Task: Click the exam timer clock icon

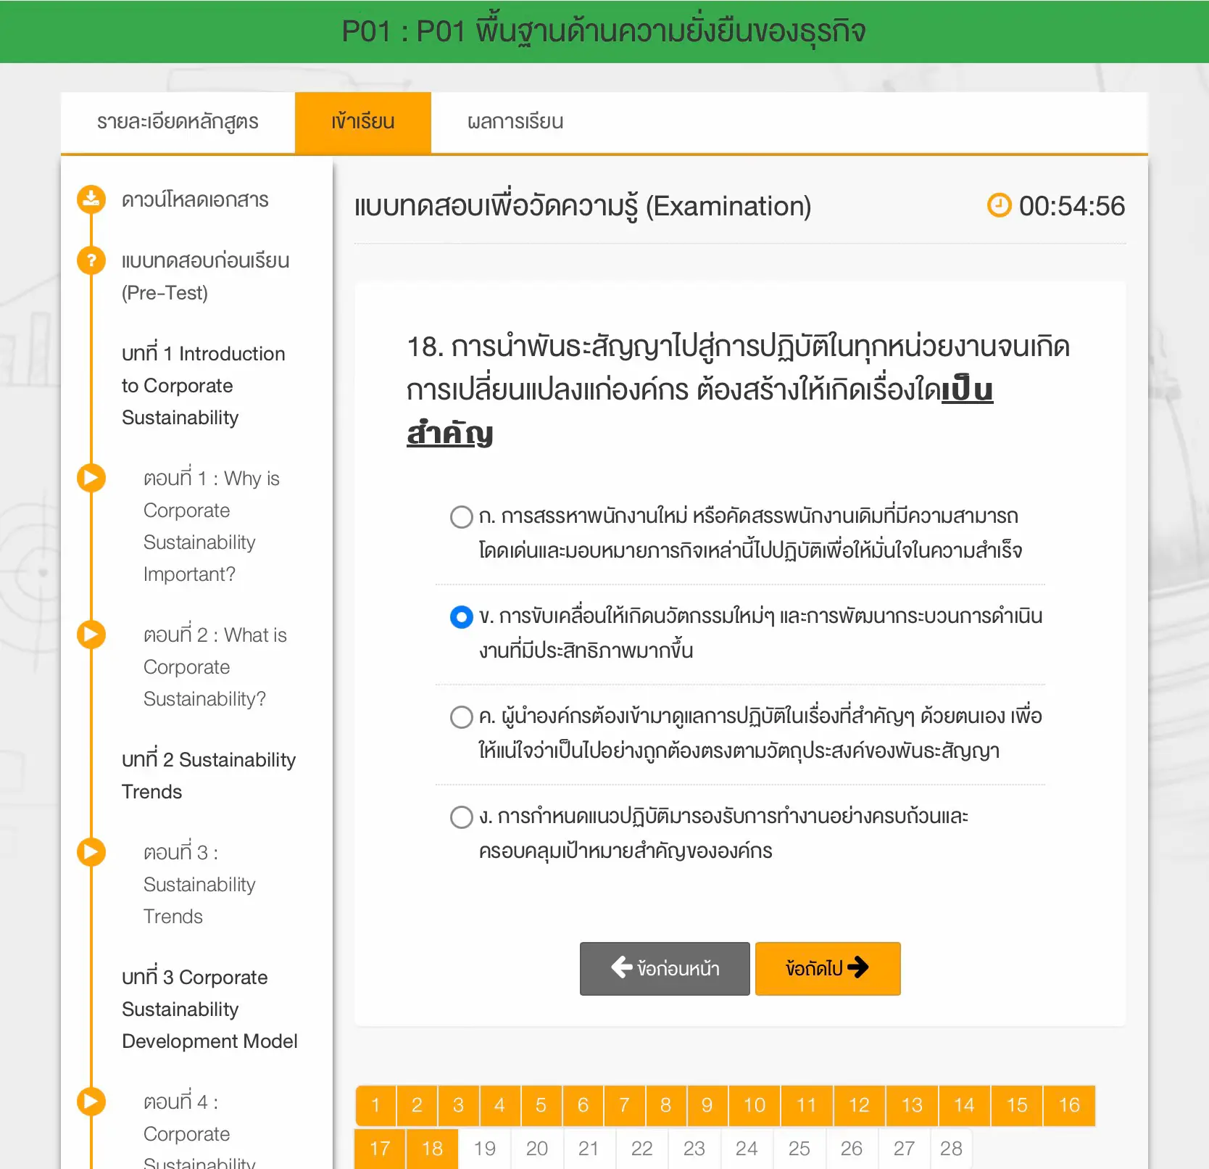Action: 999,205
